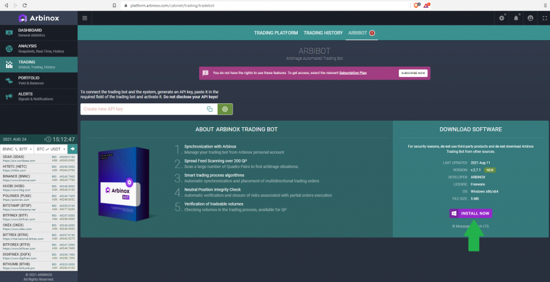Reload the browser page
The height and width of the screenshot is (282, 550).
tap(25, 5)
